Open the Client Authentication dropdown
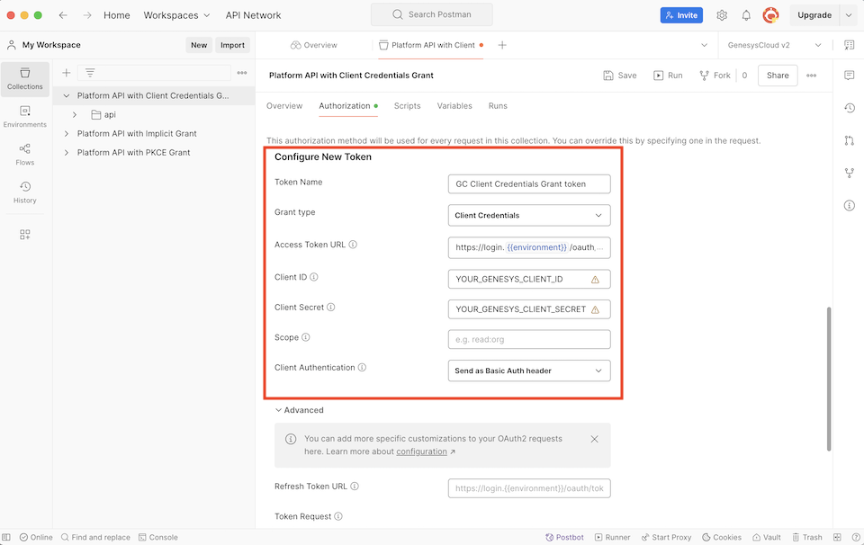864x545 pixels. click(528, 370)
